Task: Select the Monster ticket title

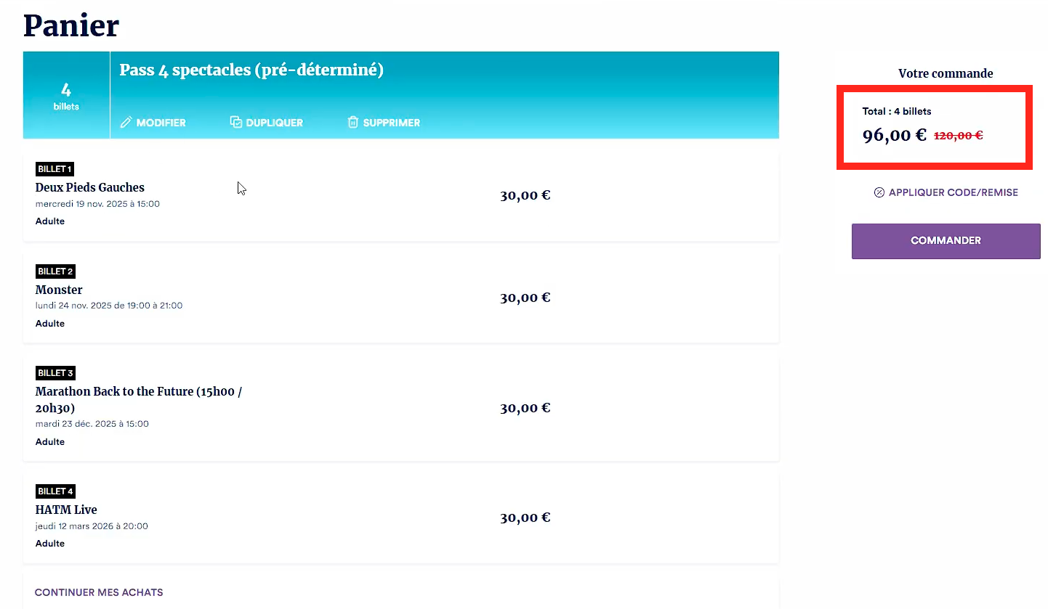Action: point(59,290)
